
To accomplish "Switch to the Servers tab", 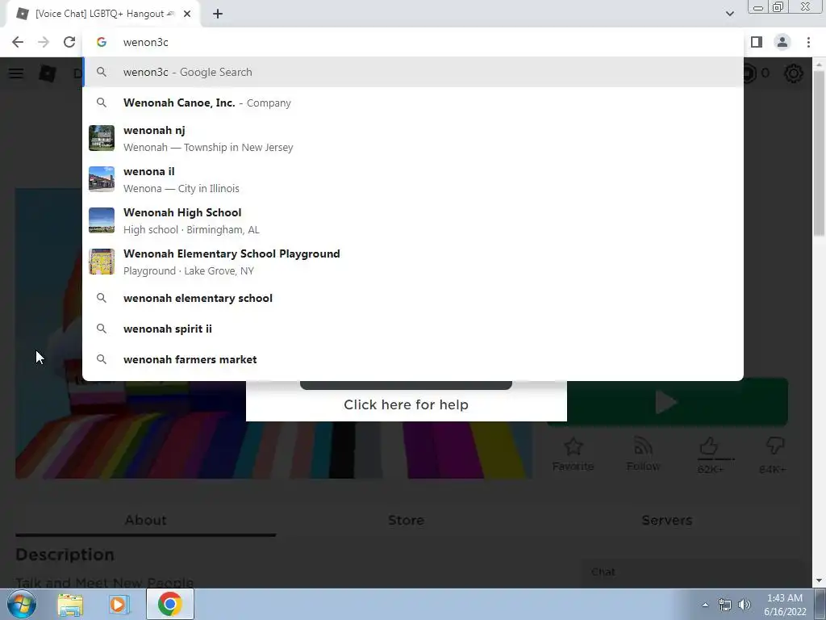I will (x=667, y=520).
